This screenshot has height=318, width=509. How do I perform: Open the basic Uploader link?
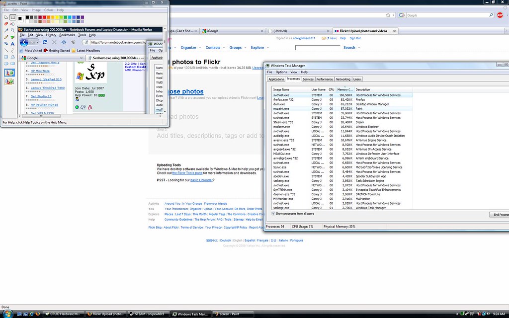(202, 180)
